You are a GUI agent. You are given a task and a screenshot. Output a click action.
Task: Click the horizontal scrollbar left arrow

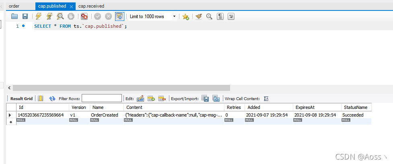coord(9,88)
